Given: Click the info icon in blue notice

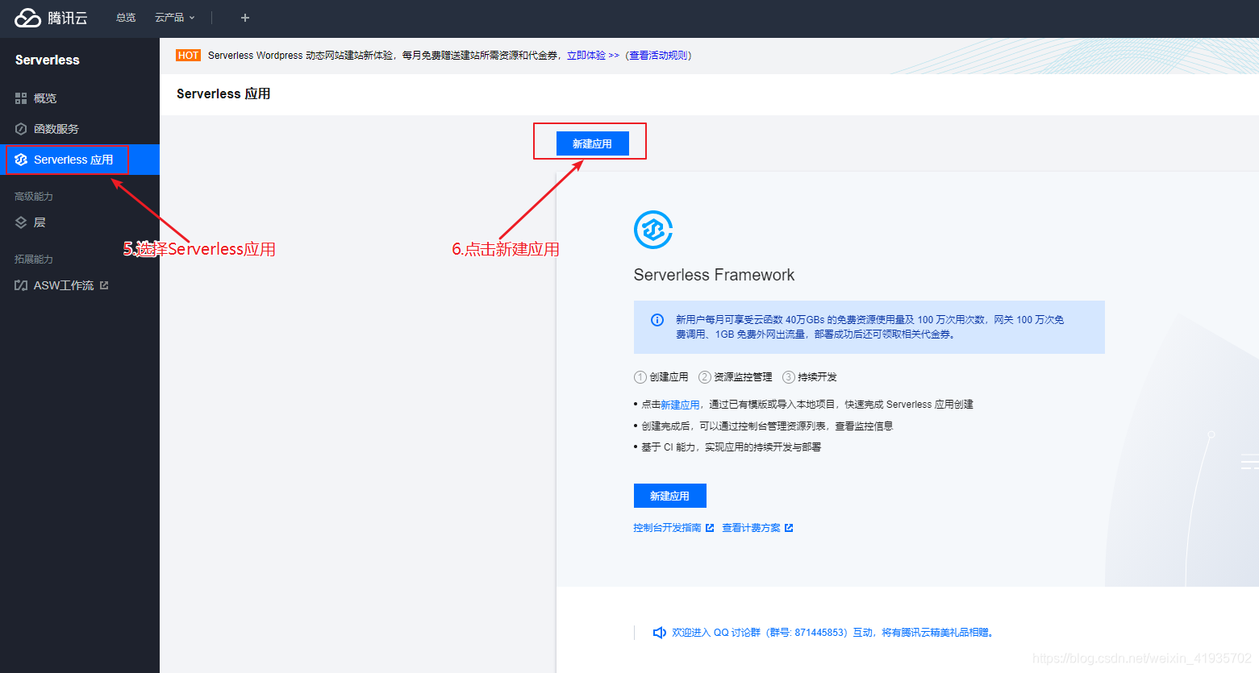Looking at the screenshot, I should 657,320.
